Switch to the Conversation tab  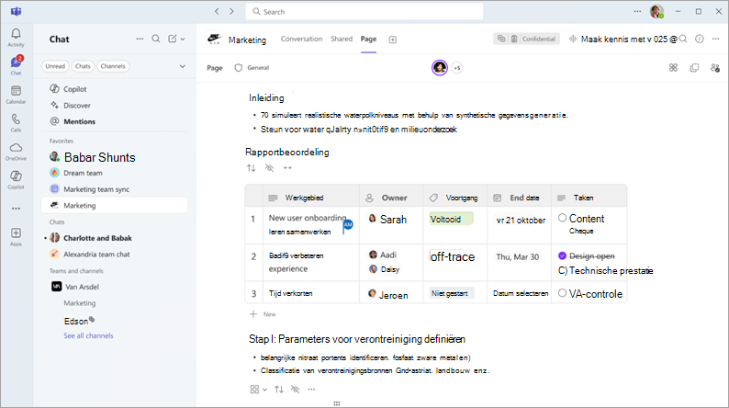[301, 40]
